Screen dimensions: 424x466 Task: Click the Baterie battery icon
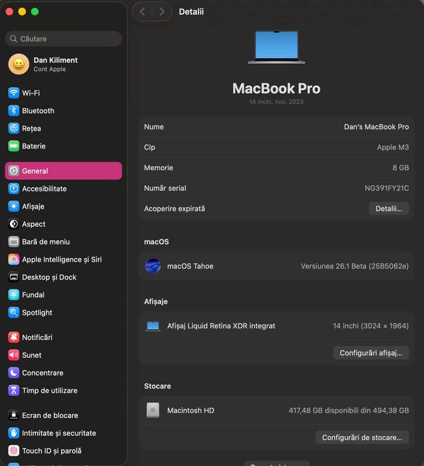tap(14, 146)
